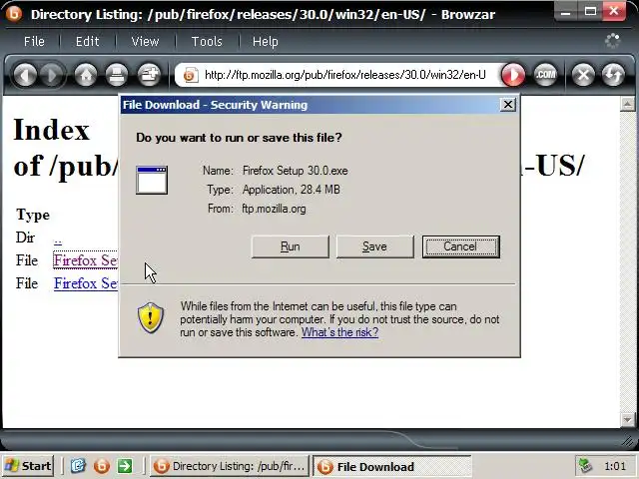Screen dimensions: 639x479
Task: Switch to File Download taskbar button
Action: [x=391, y=466]
